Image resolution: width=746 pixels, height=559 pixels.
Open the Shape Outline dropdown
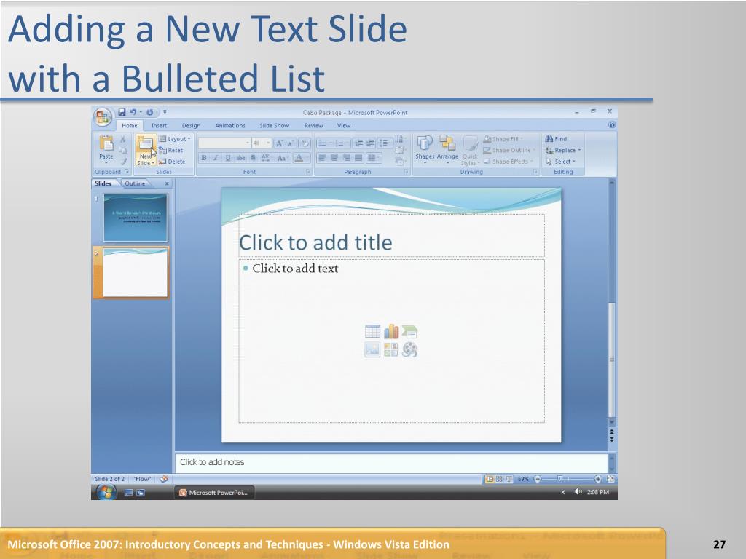509,150
